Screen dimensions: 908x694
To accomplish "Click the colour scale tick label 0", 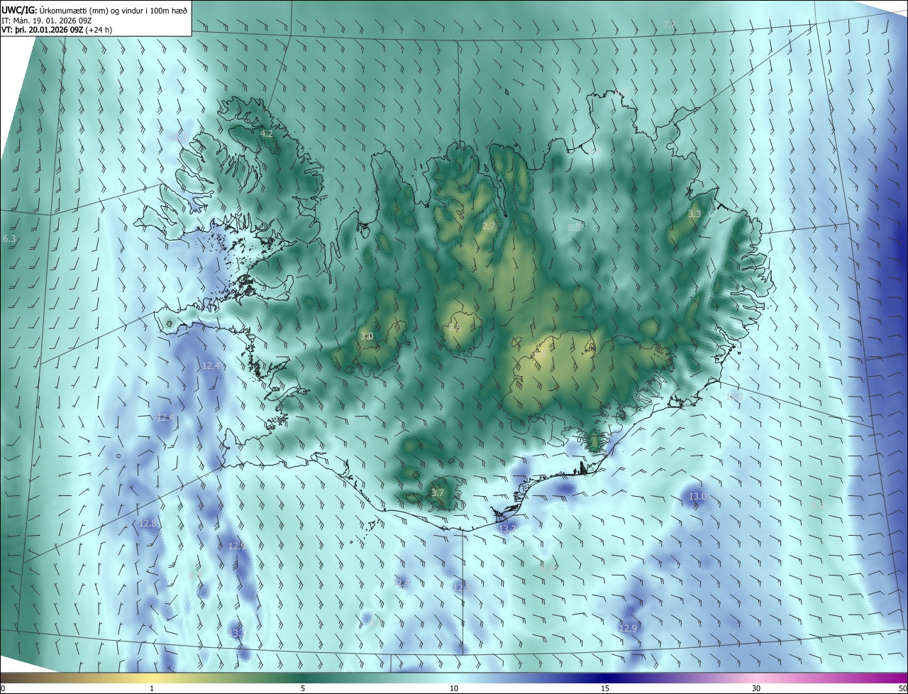I will [3, 688].
